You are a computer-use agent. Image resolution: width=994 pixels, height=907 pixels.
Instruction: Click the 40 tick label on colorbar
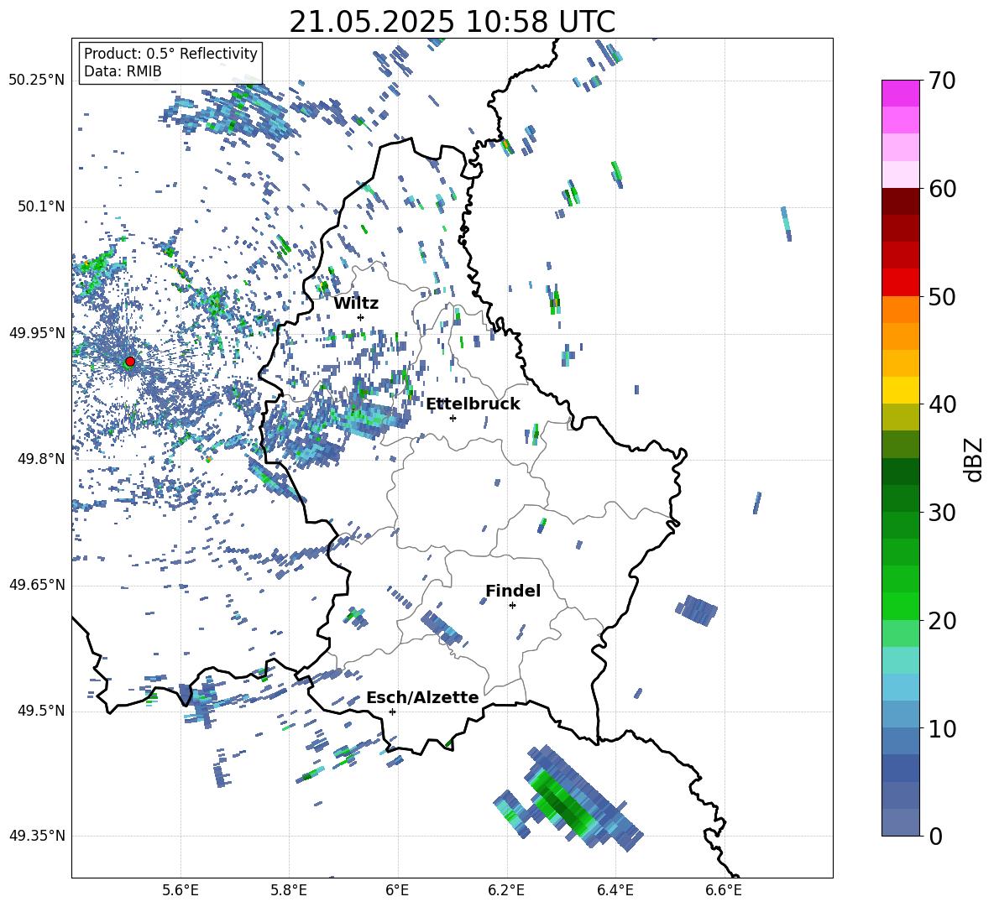(941, 404)
